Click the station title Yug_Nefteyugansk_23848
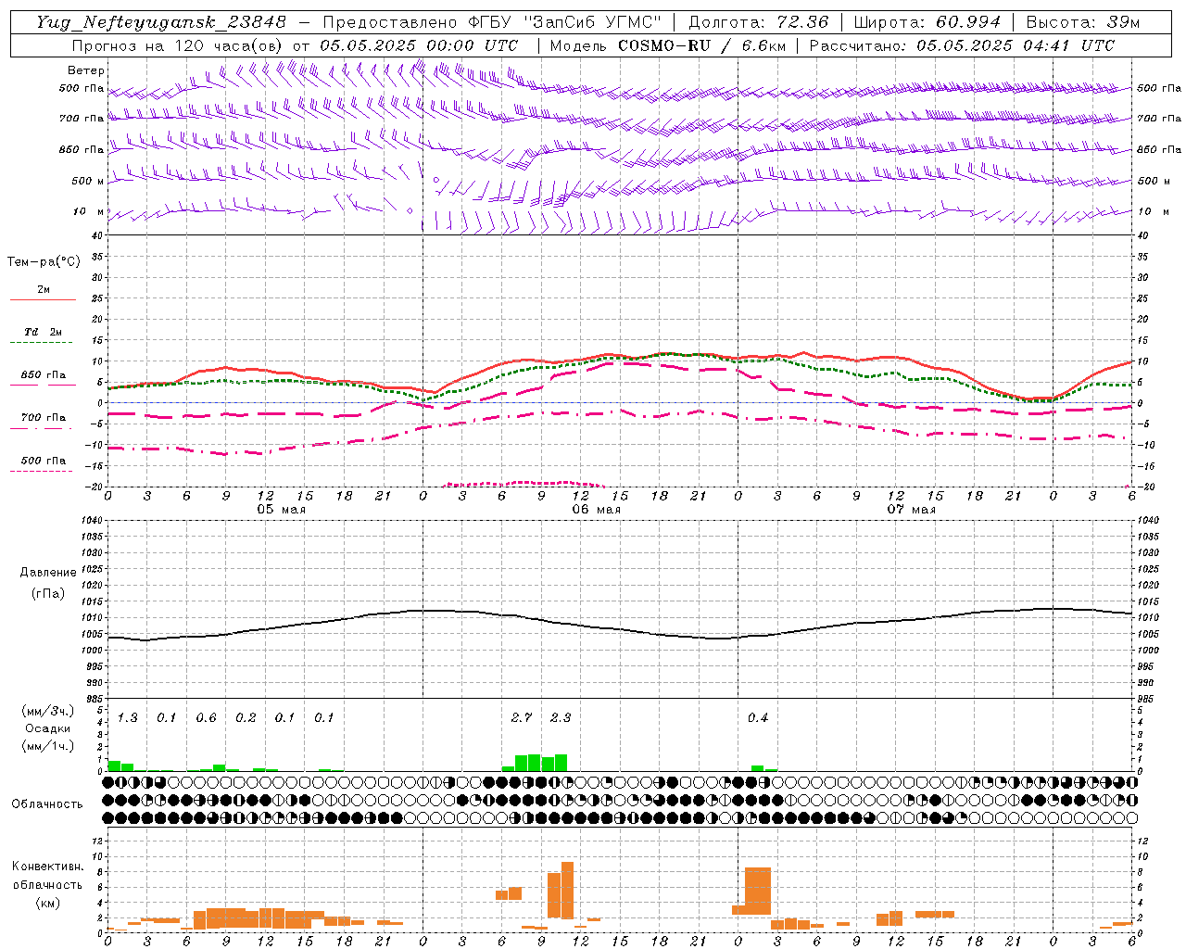This screenshot has height=949, width=1186. (x=161, y=22)
